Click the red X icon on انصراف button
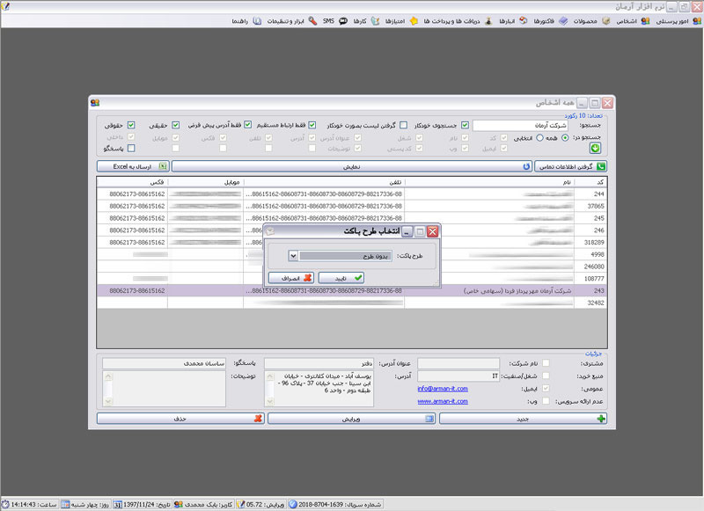 (x=307, y=278)
